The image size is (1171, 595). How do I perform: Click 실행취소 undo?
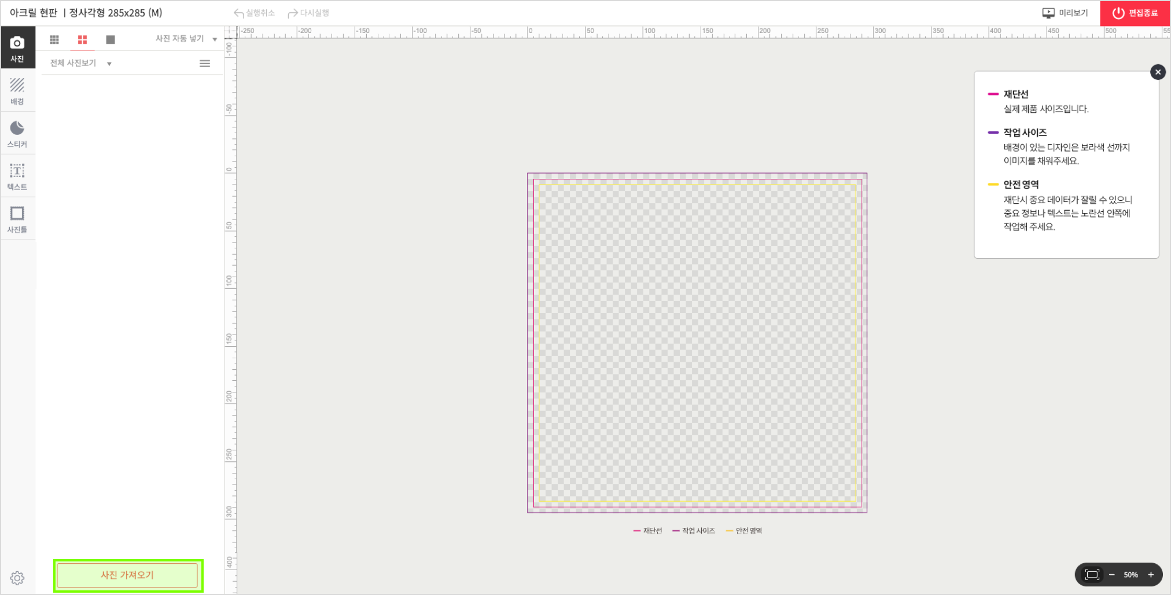(x=255, y=13)
